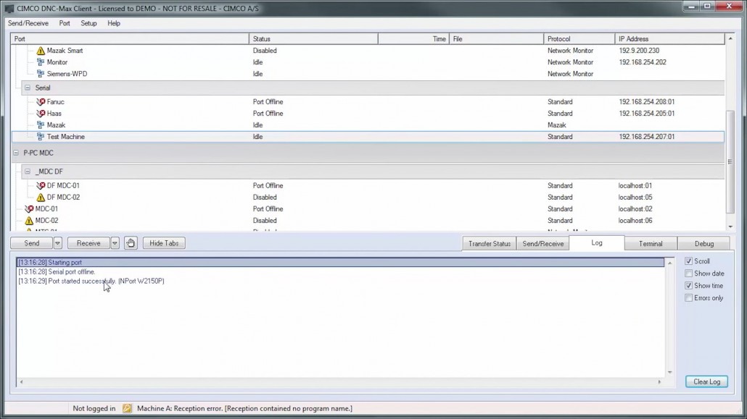Open the Receive dropdown arrow
This screenshot has width=747, height=419.
115,243
